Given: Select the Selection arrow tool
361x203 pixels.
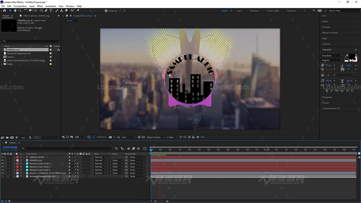Looking at the screenshot, I should (10, 10).
